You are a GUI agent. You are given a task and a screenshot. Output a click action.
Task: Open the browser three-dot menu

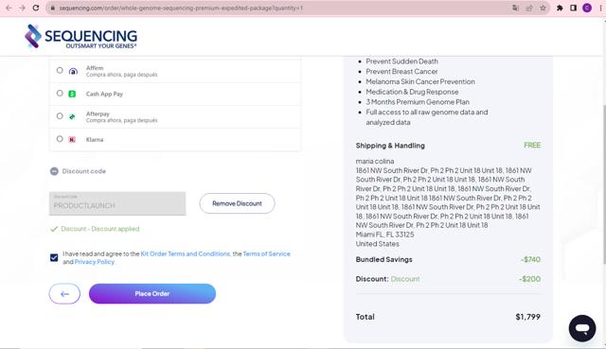(x=600, y=8)
